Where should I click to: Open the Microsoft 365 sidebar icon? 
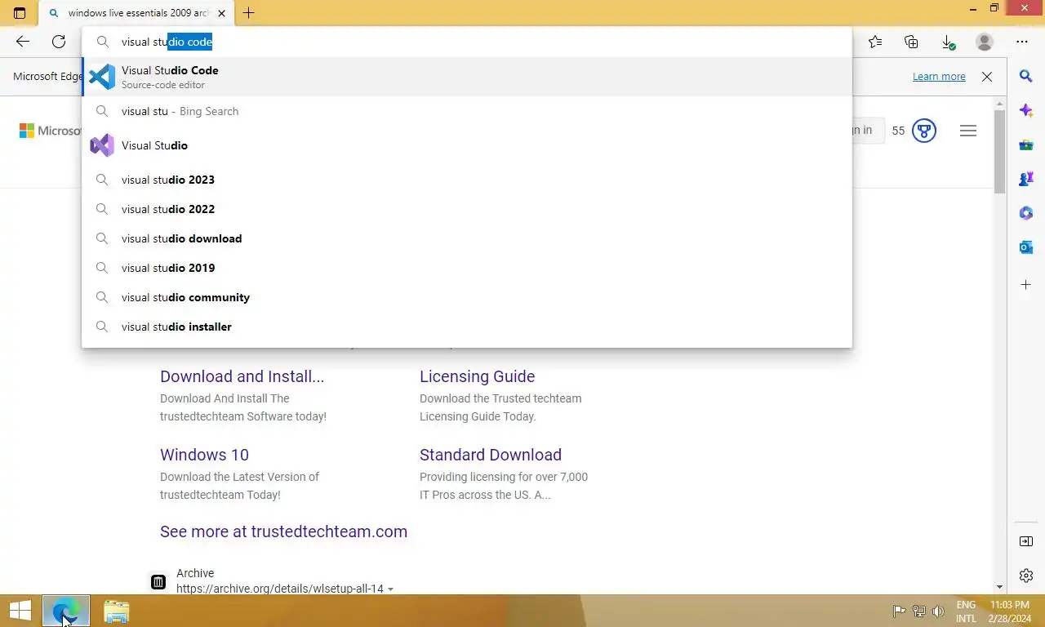[x=1026, y=213]
